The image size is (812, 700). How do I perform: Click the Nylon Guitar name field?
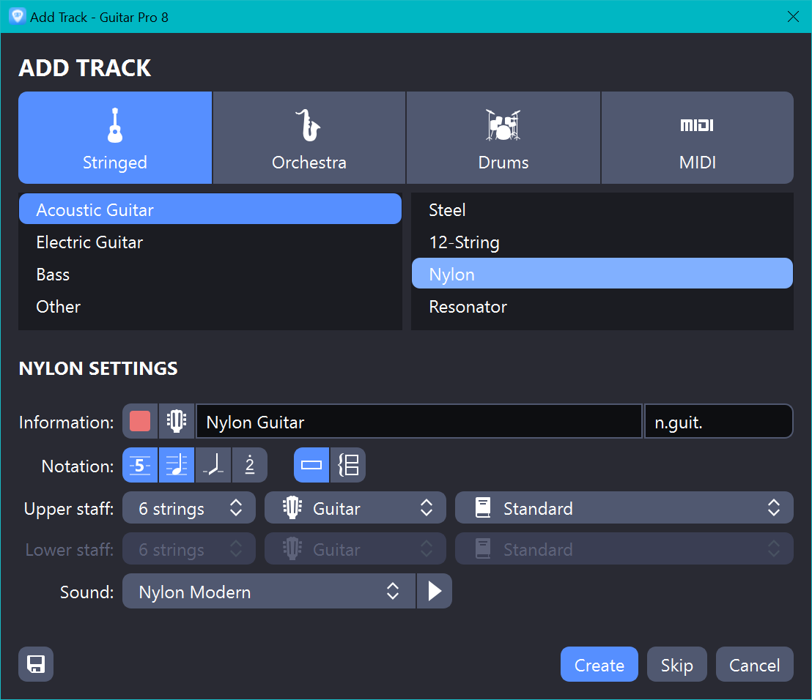click(418, 422)
